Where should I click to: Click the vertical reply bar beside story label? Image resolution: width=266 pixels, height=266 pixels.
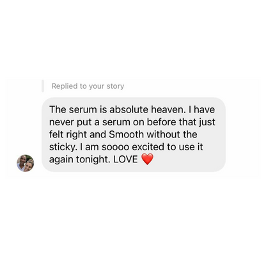(x=43, y=86)
